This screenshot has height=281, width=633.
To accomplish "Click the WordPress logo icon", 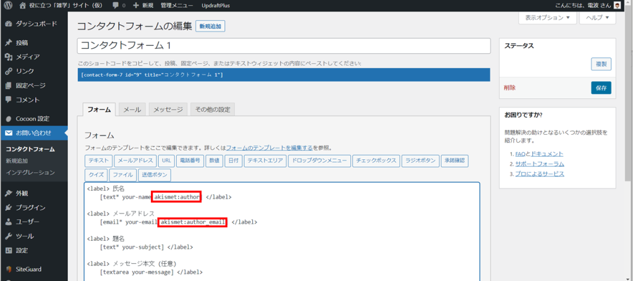I will [x=8, y=6].
